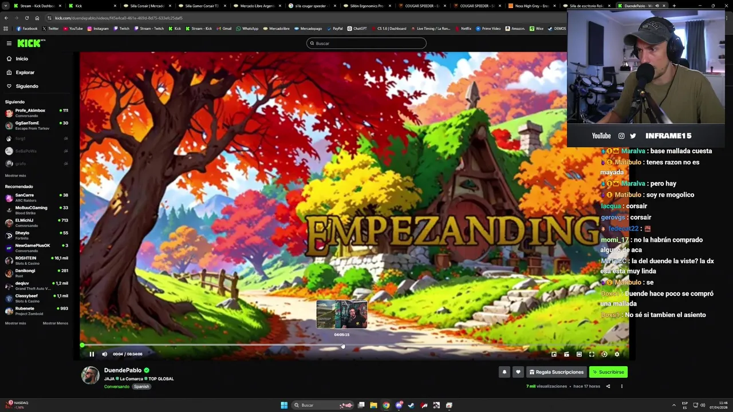Image resolution: width=733 pixels, height=412 pixels.
Task: Open File Explorer from taskbar
Action: click(373, 405)
